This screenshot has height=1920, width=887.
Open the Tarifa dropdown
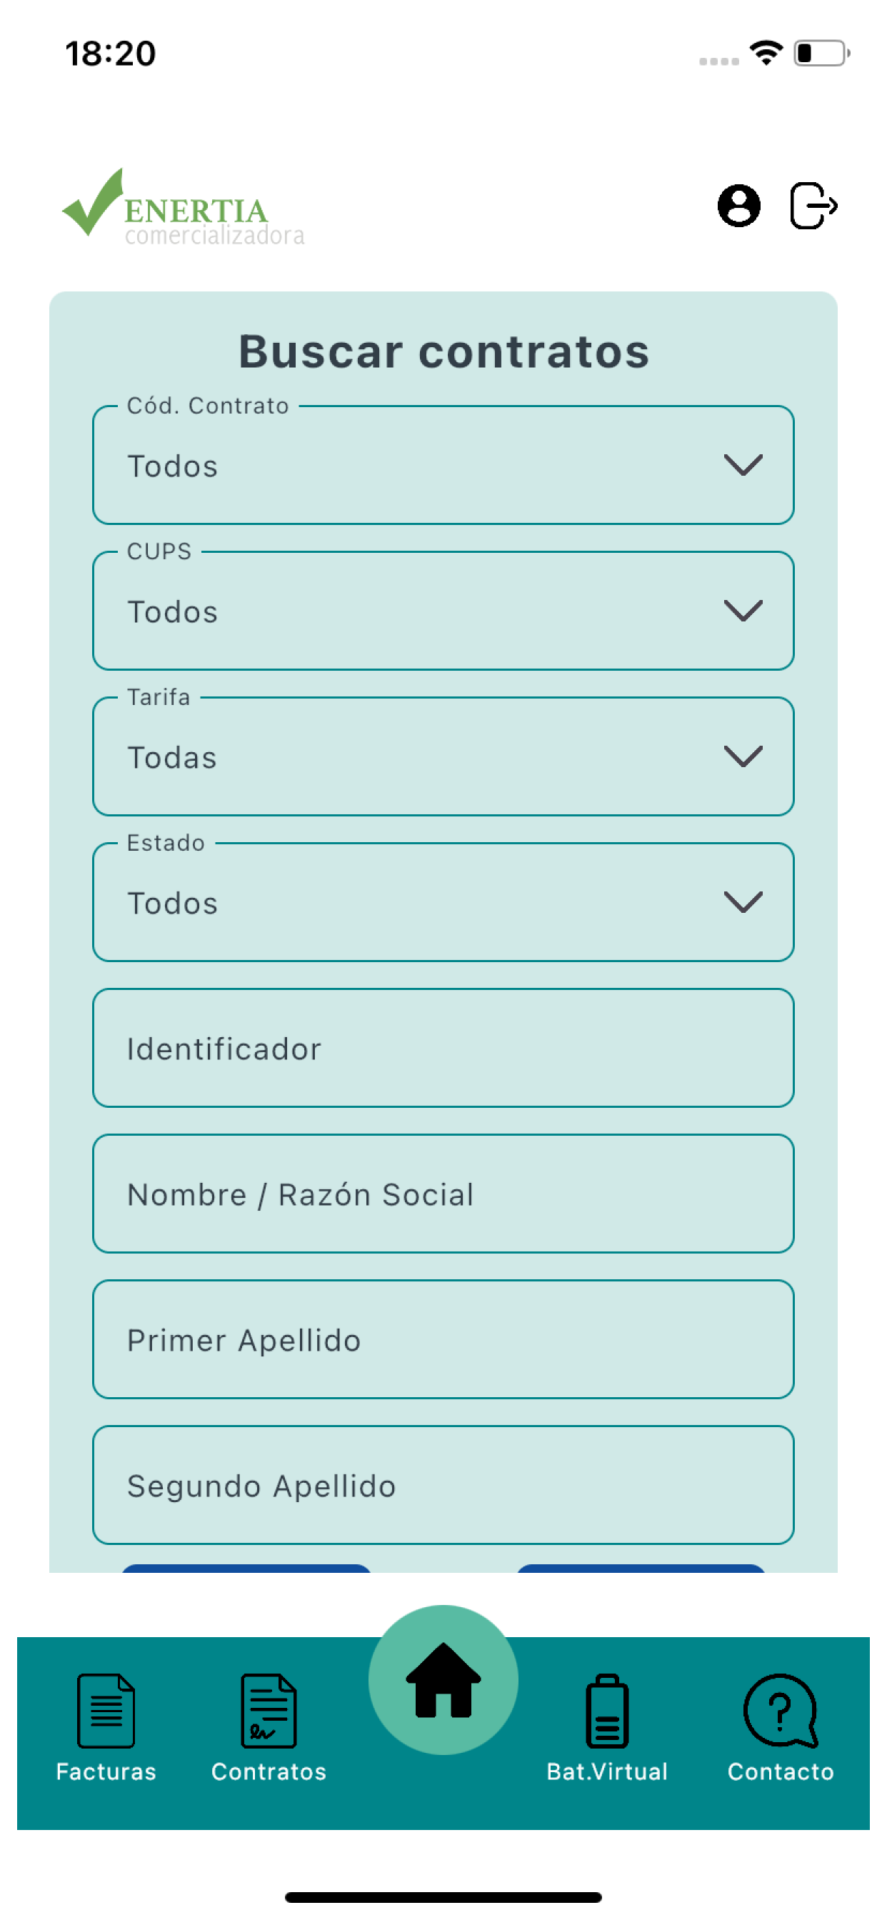(x=443, y=756)
